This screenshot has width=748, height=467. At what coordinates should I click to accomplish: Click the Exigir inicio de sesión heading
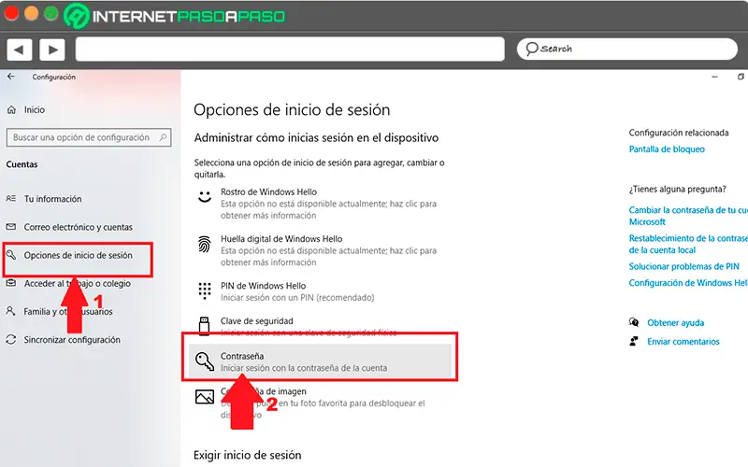[247, 455]
